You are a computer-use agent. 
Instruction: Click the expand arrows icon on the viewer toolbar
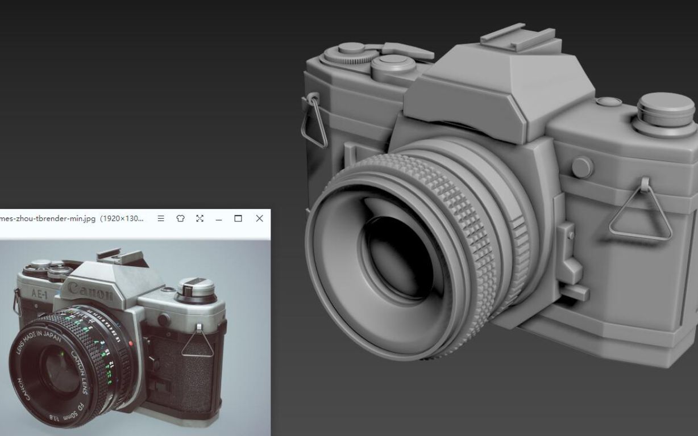coord(200,219)
